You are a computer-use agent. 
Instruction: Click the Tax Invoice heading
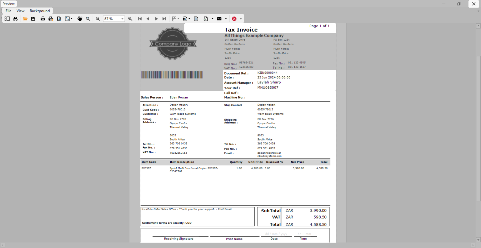(241, 30)
